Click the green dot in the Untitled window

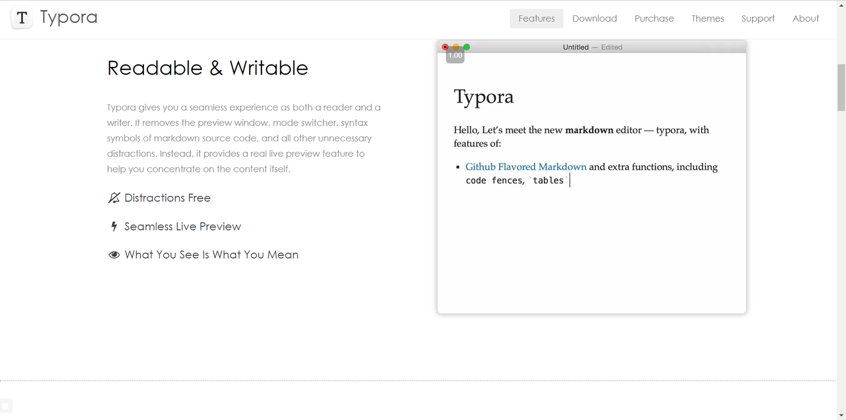[x=466, y=47]
